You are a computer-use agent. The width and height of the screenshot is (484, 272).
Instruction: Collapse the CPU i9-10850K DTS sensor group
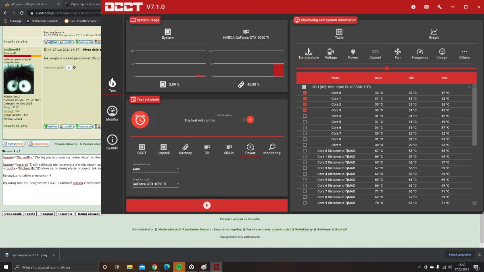[x=469, y=87]
